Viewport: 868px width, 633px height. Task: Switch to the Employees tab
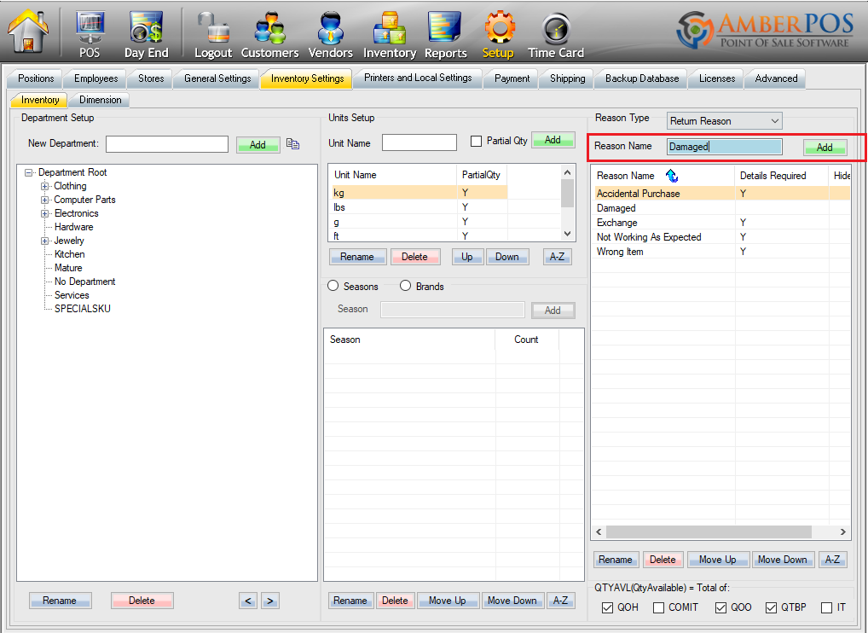click(x=95, y=78)
